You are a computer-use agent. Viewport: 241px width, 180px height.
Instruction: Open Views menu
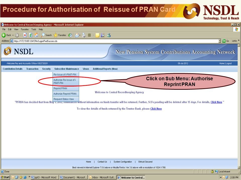[x=86, y=69]
